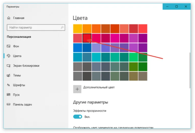Select the dark purple swatch in the second row
This screenshot has width=195, height=133.
tap(143, 38)
